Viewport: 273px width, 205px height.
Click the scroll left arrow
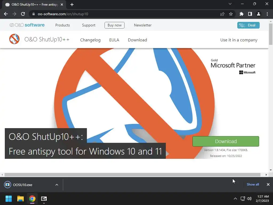pos(2,175)
